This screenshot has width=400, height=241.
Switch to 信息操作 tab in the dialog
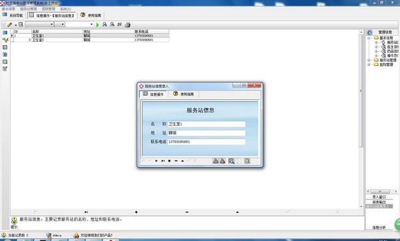click(x=153, y=95)
